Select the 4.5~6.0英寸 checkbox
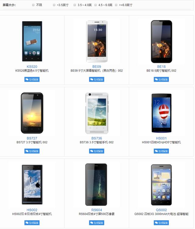 pos(96,5)
